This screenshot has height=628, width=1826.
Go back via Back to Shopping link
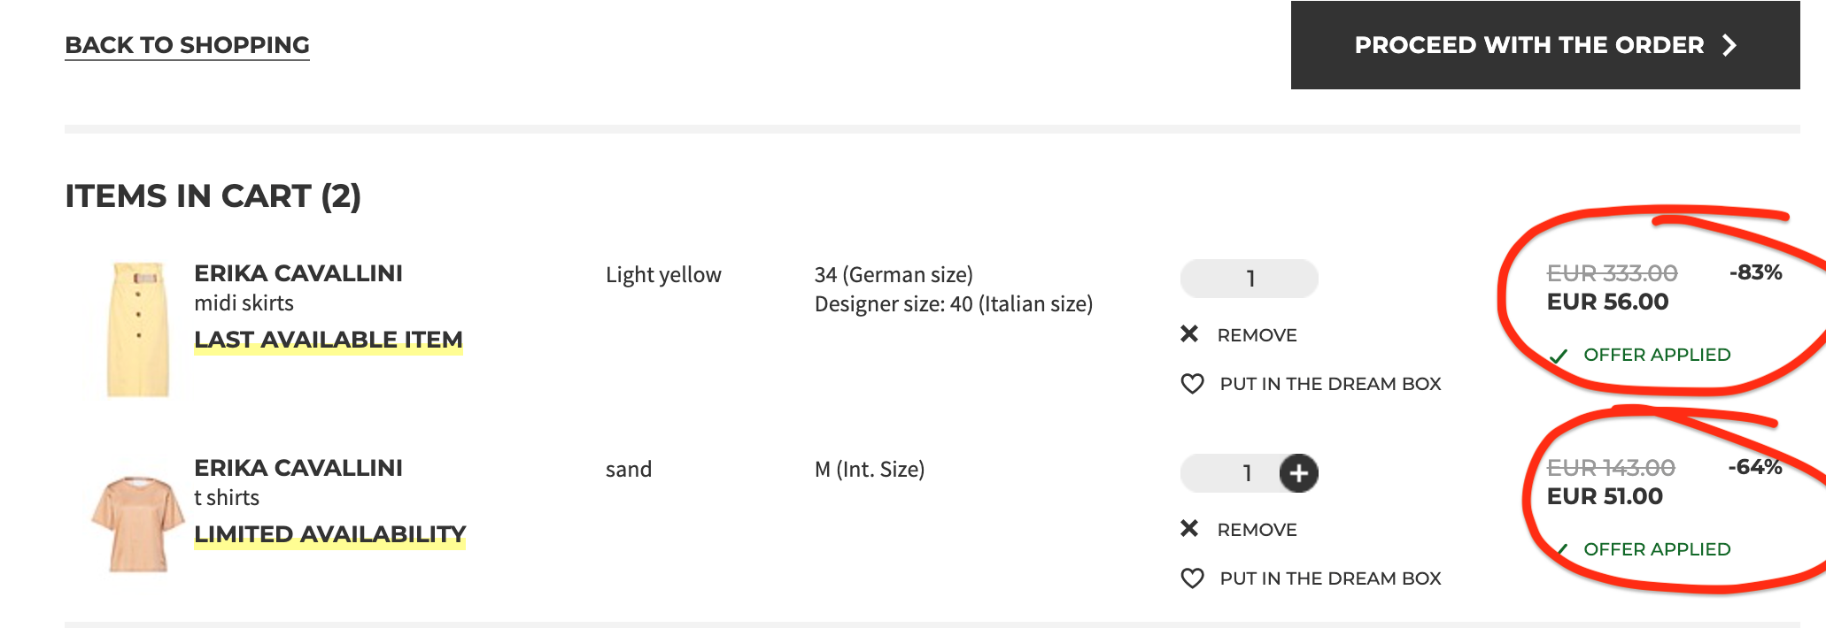click(x=188, y=45)
